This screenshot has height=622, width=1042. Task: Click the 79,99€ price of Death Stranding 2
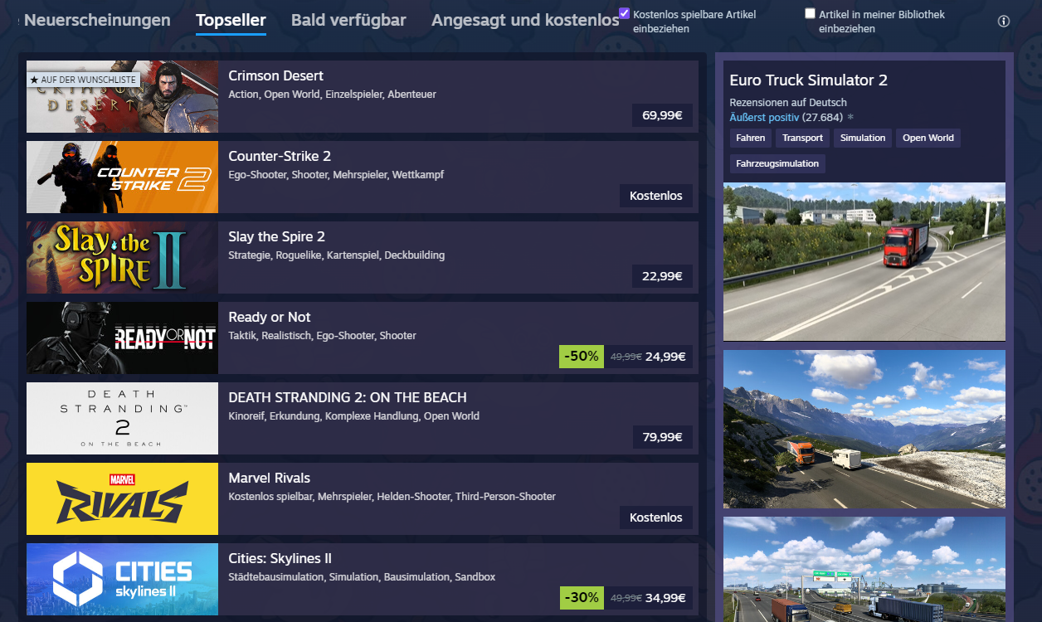point(662,437)
